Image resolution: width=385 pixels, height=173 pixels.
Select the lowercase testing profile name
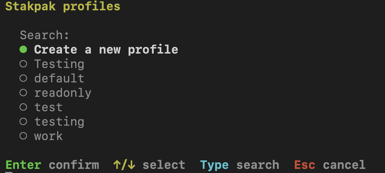click(59, 122)
